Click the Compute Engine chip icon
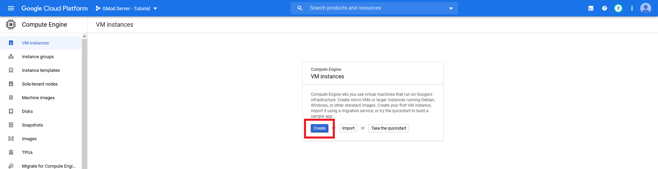Image resolution: width=658 pixels, height=169 pixels. point(11,25)
